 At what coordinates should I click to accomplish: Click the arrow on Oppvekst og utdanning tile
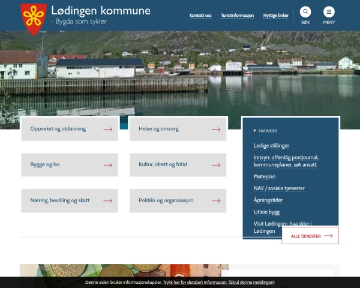(x=107, y=129)
